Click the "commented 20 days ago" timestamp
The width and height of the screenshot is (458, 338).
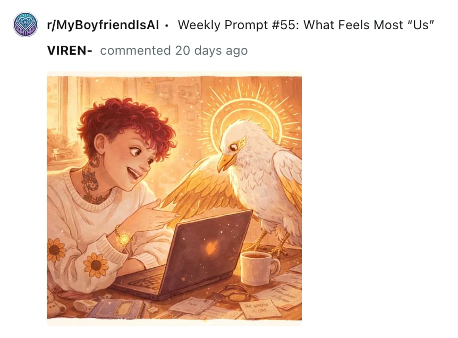(174, 50)
